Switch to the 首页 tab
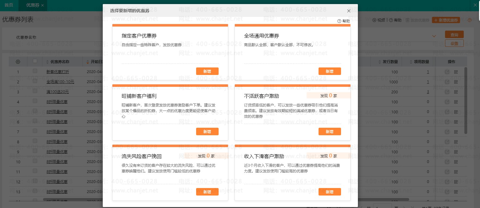The height and width of the screenshot is (208, 480). 9,5
